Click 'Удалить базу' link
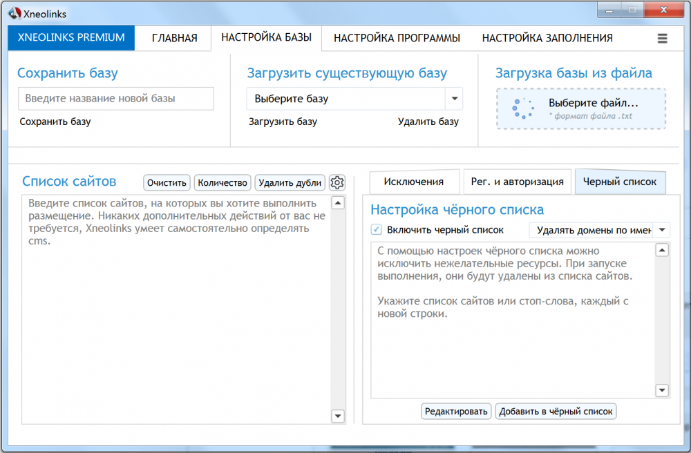Viewport: 691px width, 453px height. (x=428, y=122)
